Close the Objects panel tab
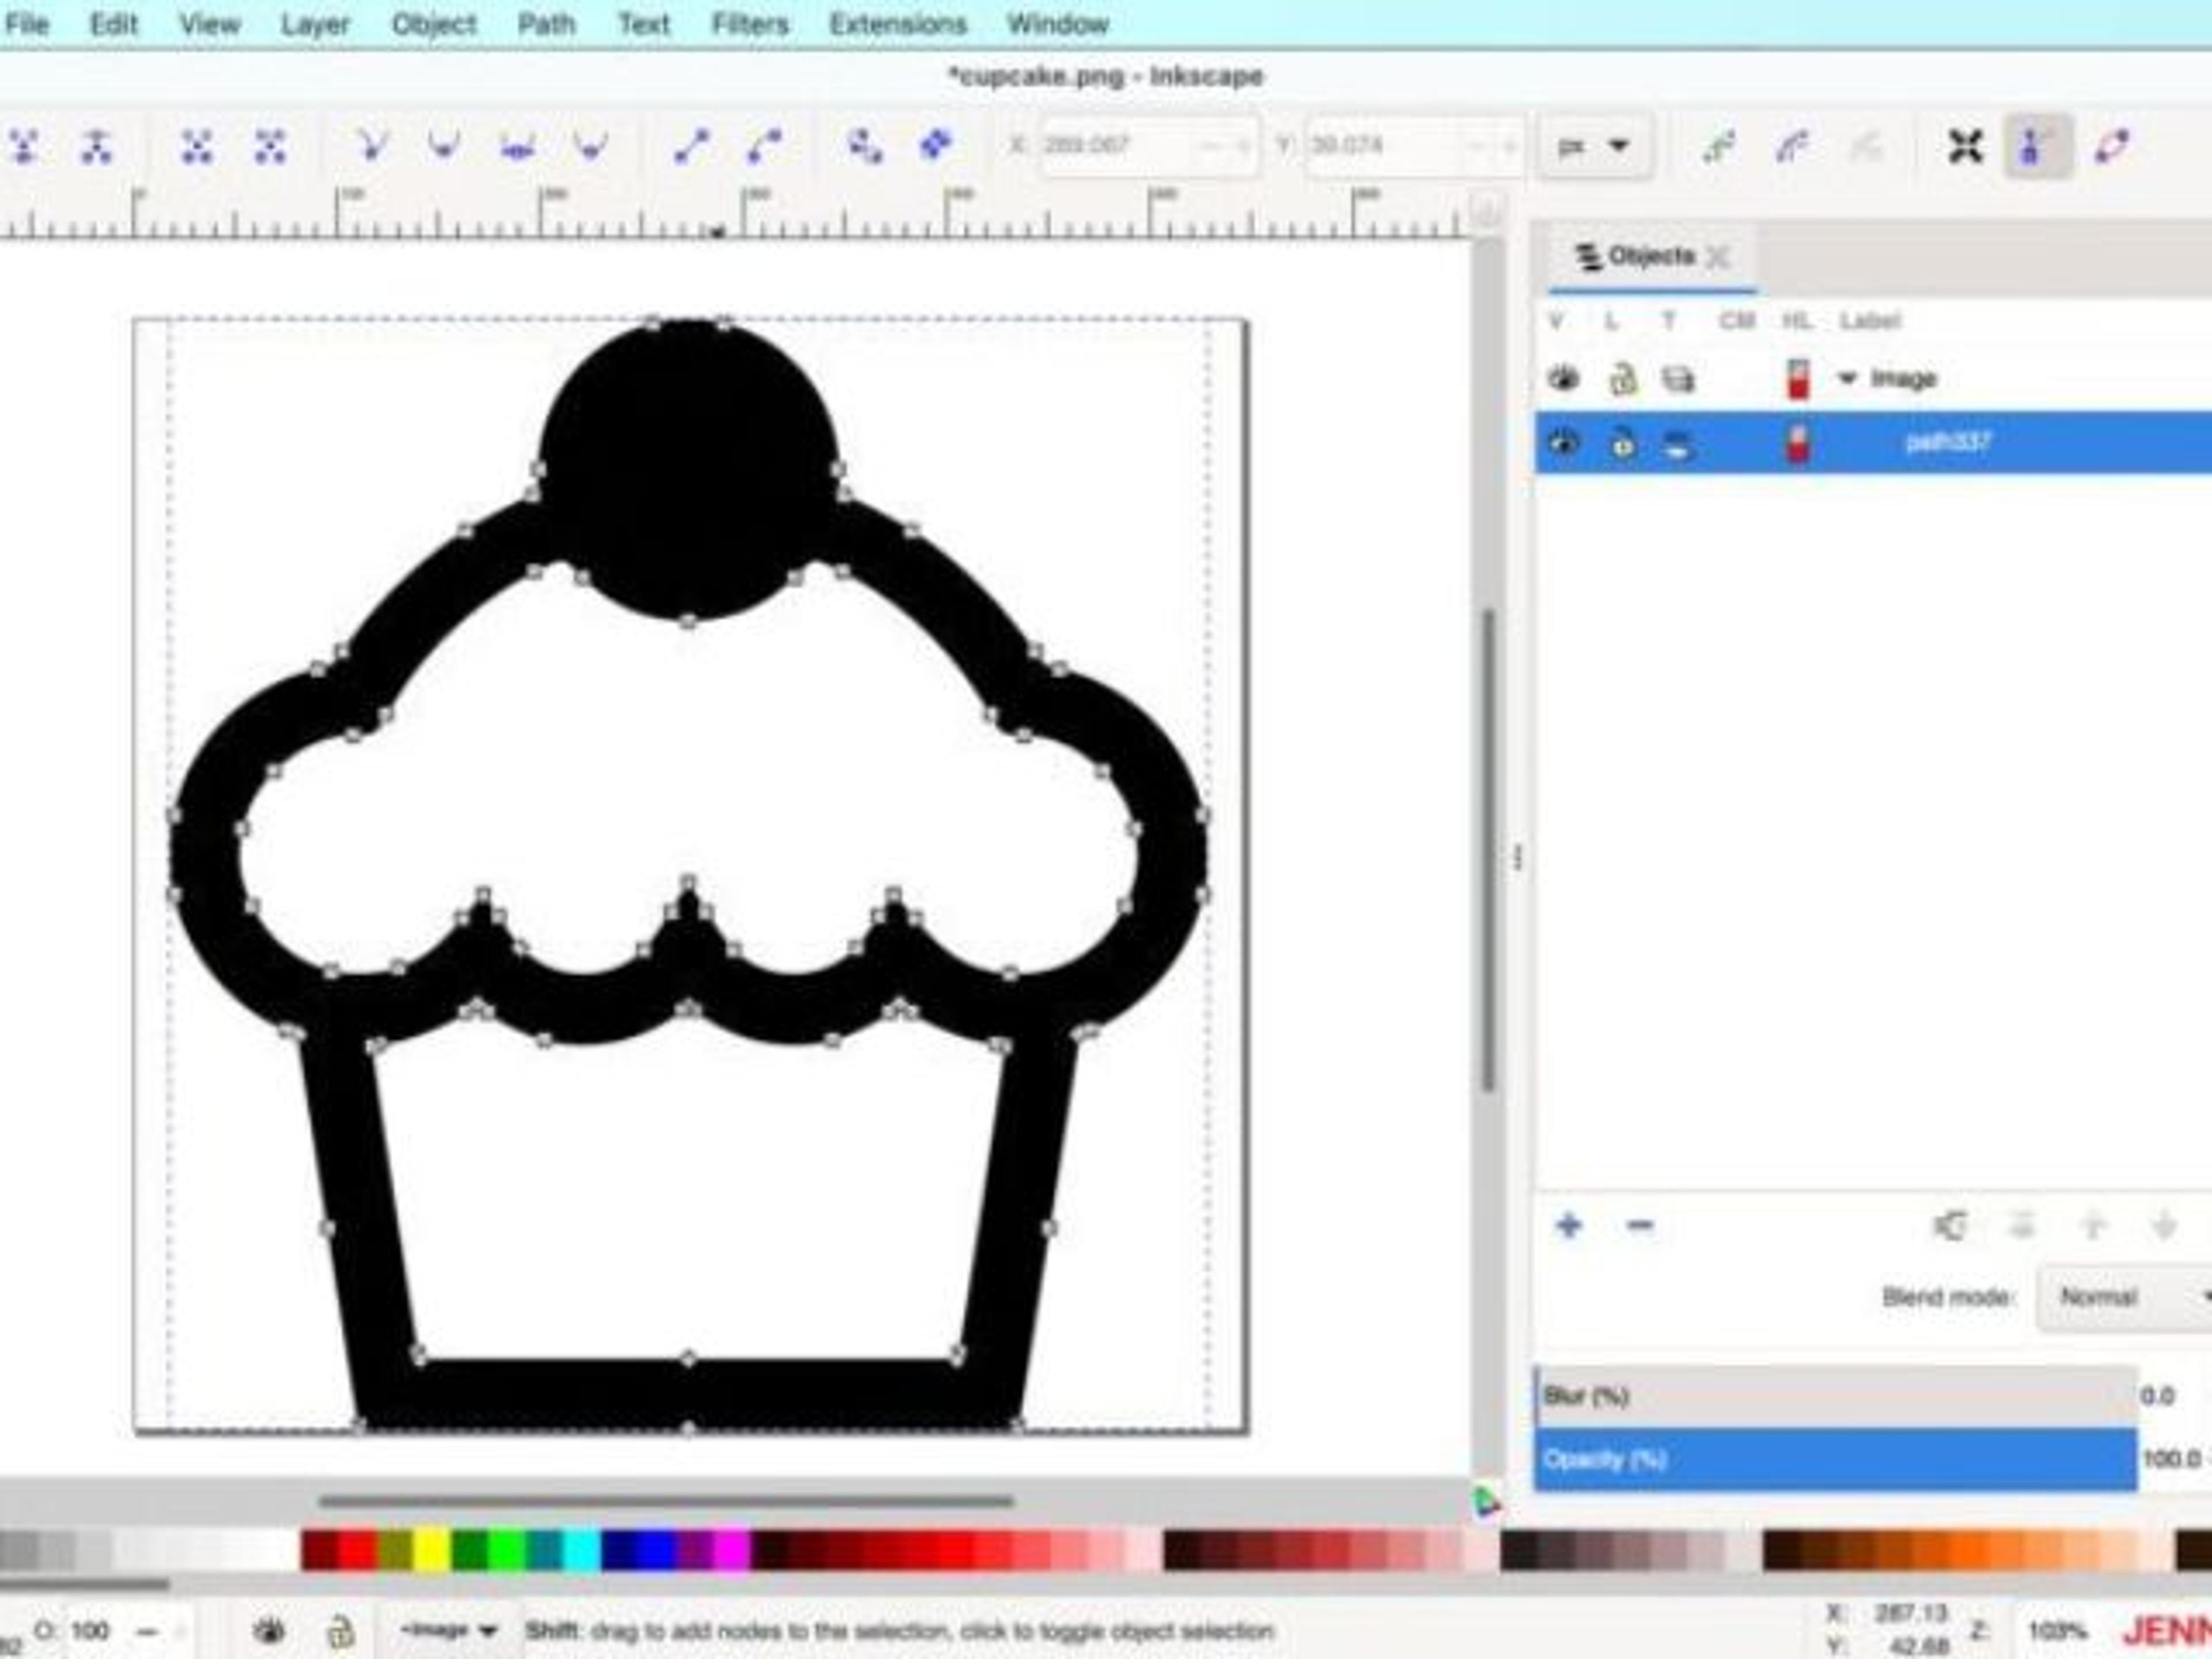Screen dimensions: 2212x1659 [1718, 258]
